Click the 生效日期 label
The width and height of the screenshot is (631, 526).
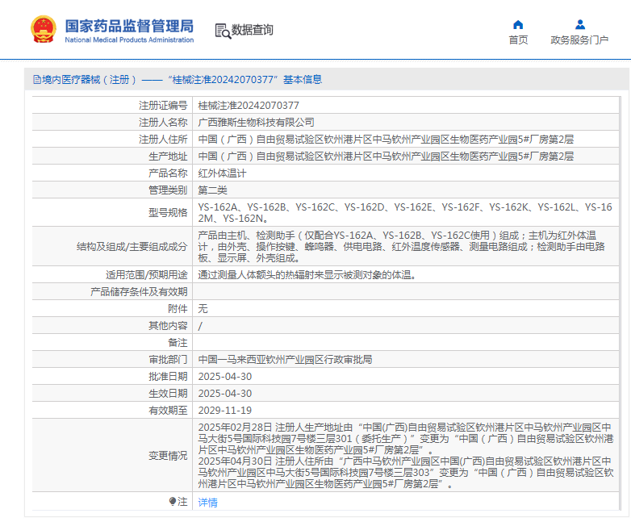tap(168, 393)
